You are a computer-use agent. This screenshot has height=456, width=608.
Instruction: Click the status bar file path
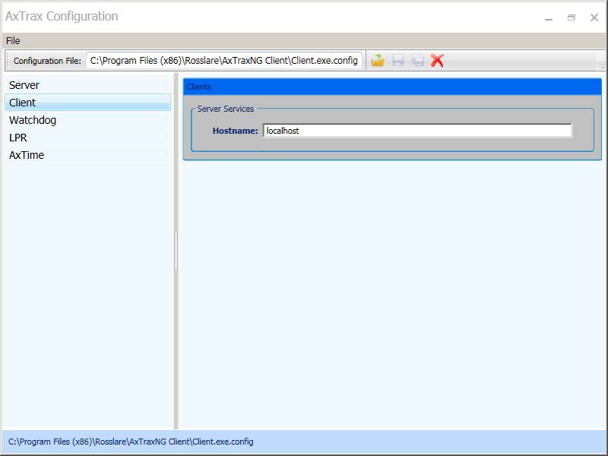pos(131,442)
